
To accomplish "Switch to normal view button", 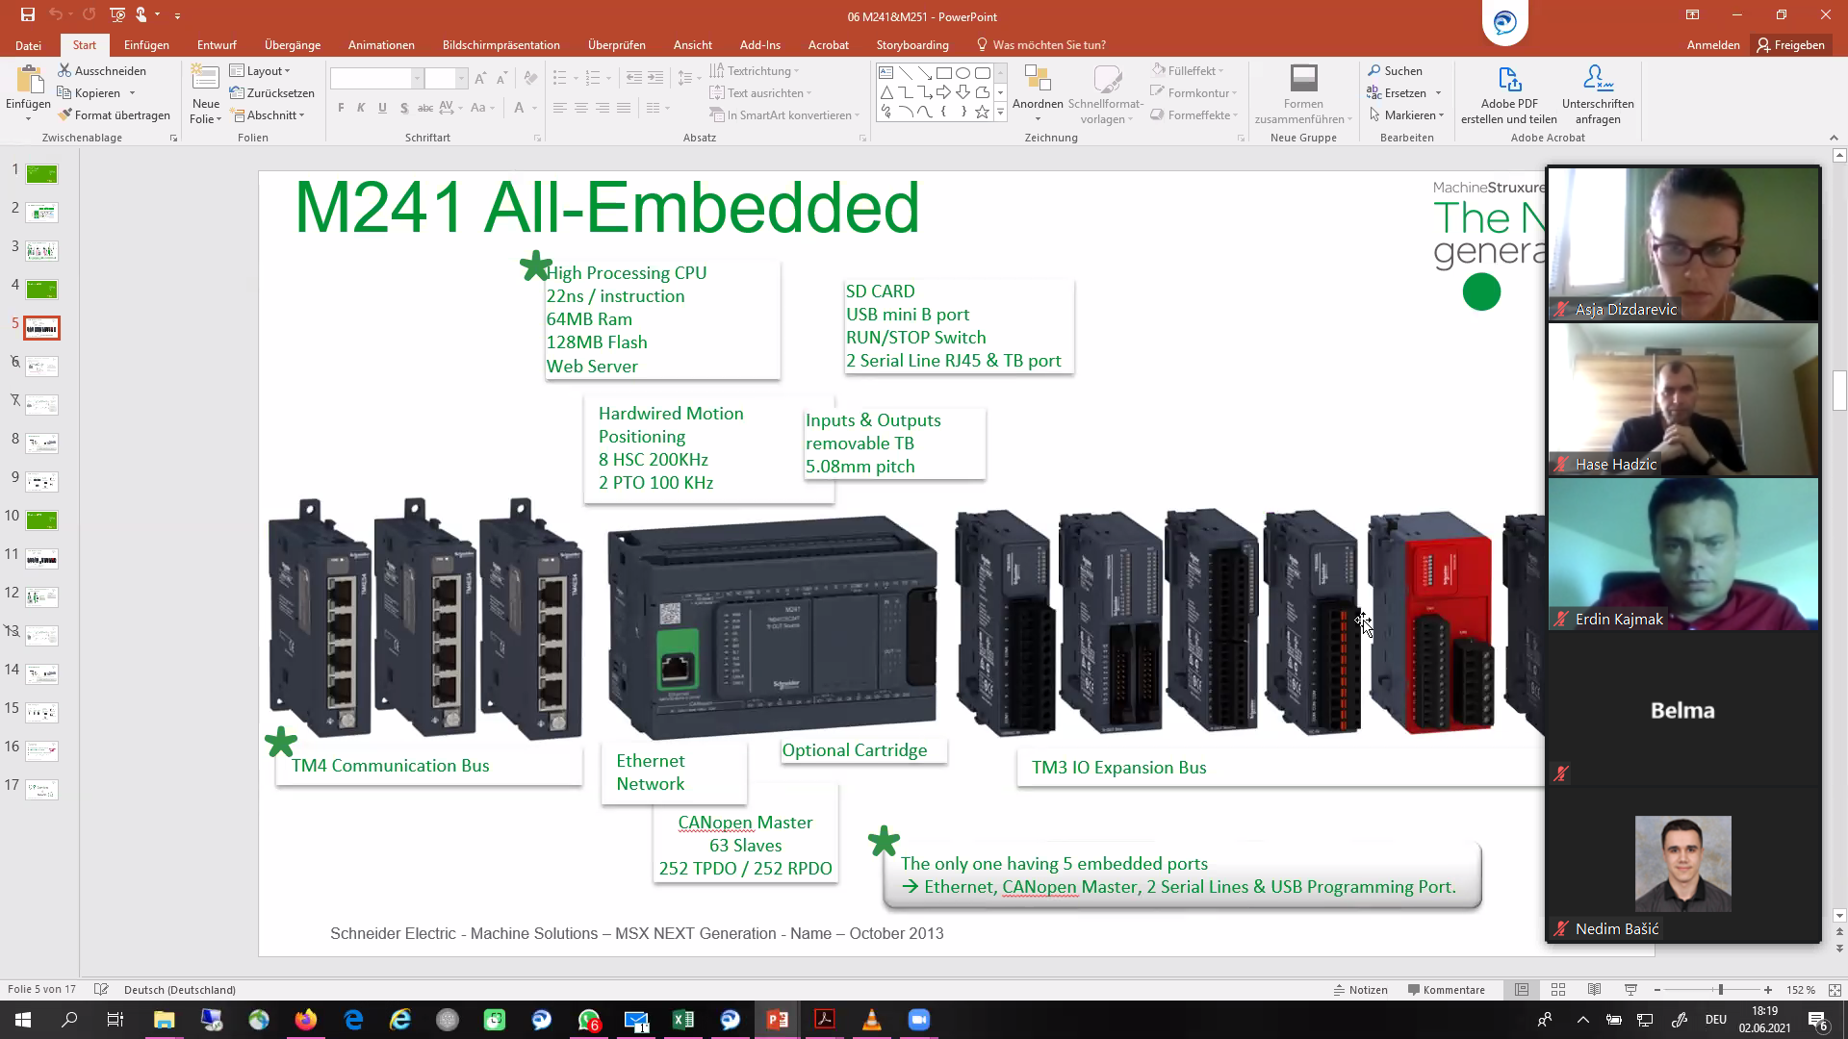I will click(x=1522, y=989).
